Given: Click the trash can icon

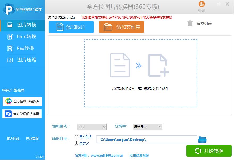Looking at the screenshot, I should coord(190,24).
